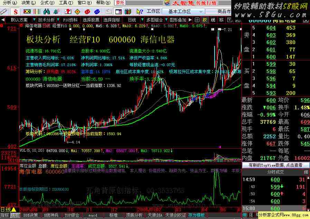
Task: Select the 日线 period button
Action: [132, 20]
